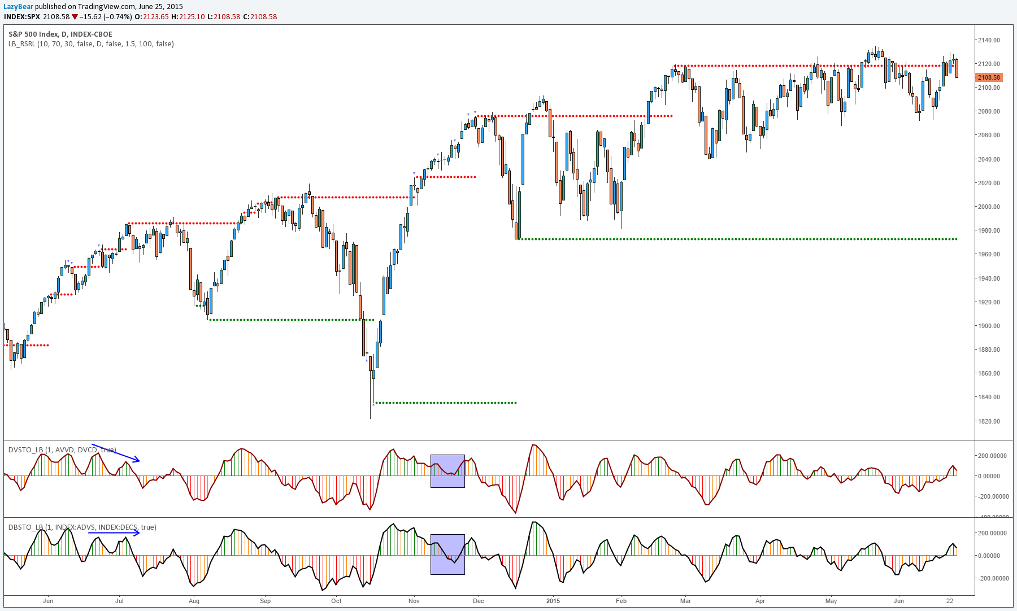Click the open value 2123.65
The width and height of the screenshot is (1017, 611).
click(x=156, y=17)
